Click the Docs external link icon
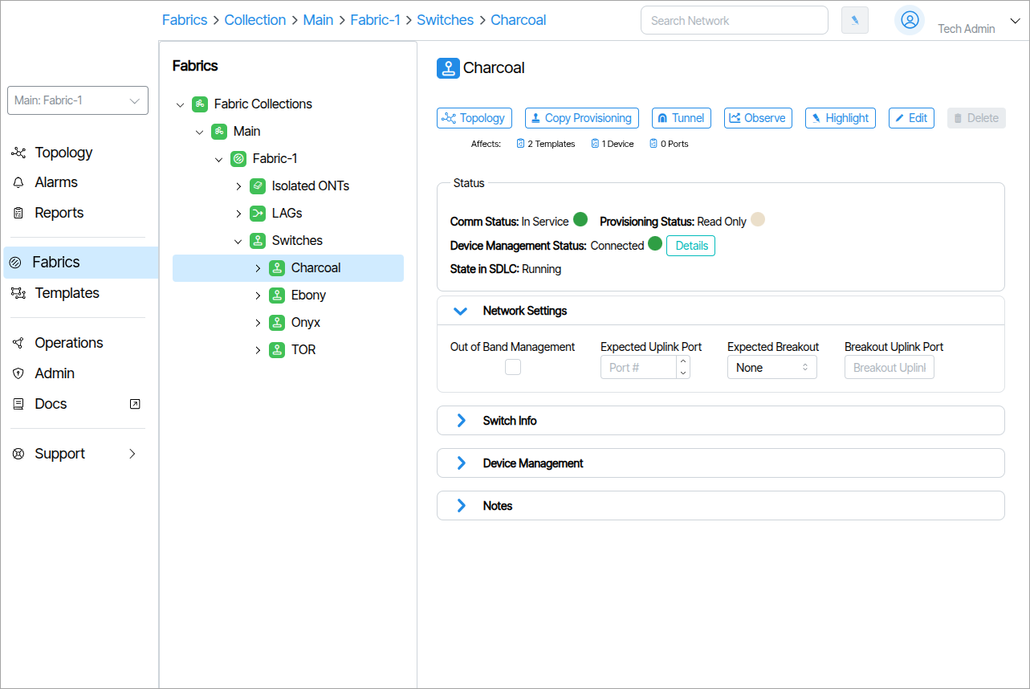The image size is (1030, 689). coord(135,404)
